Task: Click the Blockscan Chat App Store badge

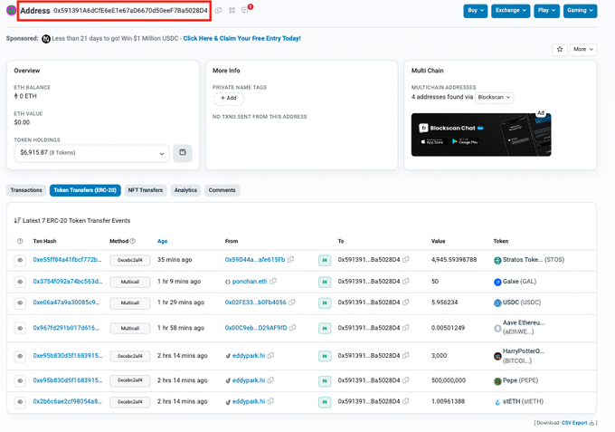Action: pyautogui.click(x=431, y=142)
